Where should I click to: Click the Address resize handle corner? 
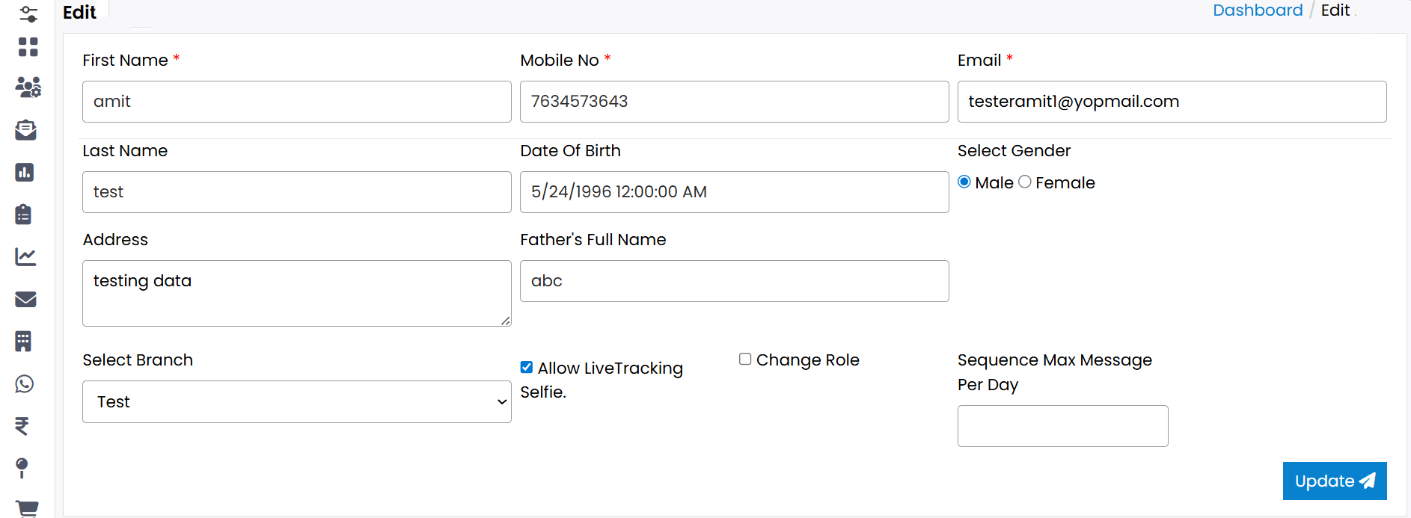(x=506, y=321)
